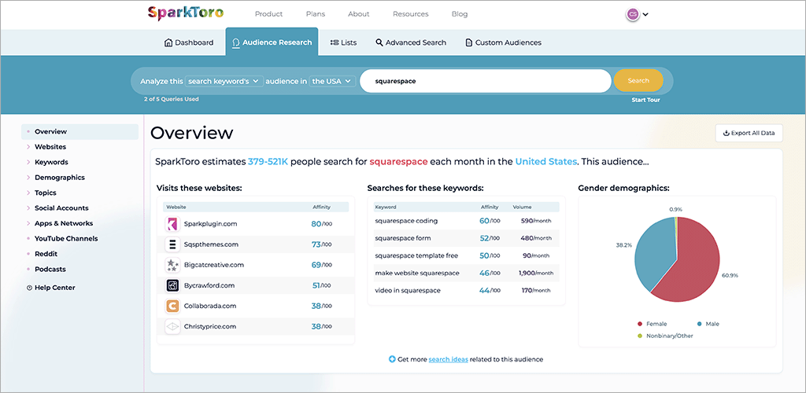Screen dimensions: 806x393
Task: Expand the Topics sidebar section
Action: pos(45,193)
